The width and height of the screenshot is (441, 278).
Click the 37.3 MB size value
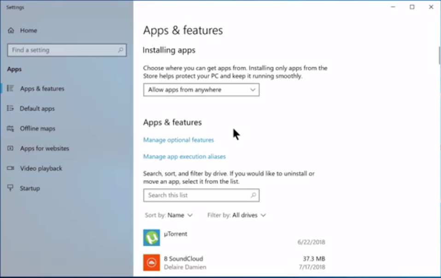tap(314, 259)
